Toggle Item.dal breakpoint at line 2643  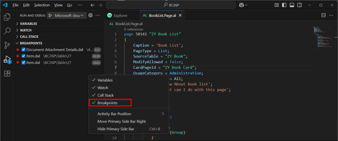tap(23, 63)
